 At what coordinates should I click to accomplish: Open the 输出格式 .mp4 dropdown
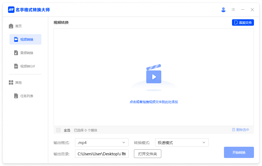pos(102,142)
